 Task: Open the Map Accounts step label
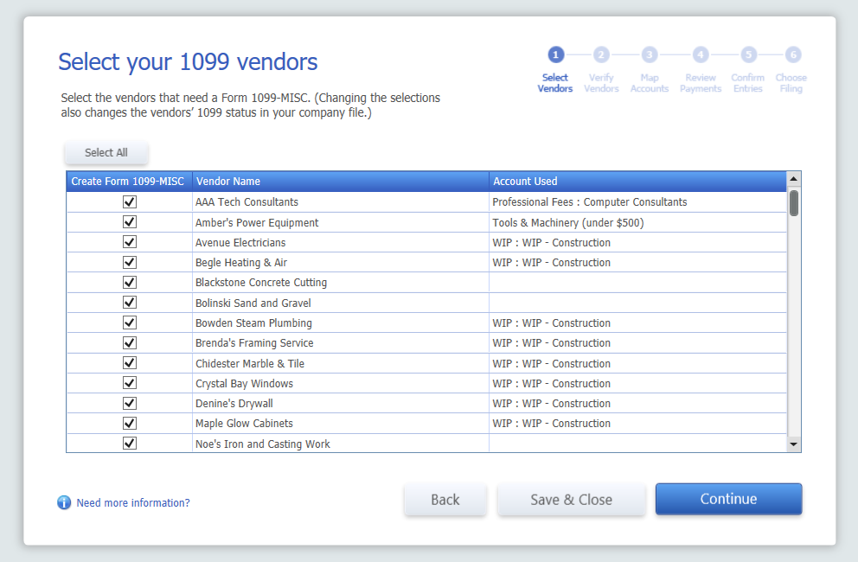coord(649,83)
